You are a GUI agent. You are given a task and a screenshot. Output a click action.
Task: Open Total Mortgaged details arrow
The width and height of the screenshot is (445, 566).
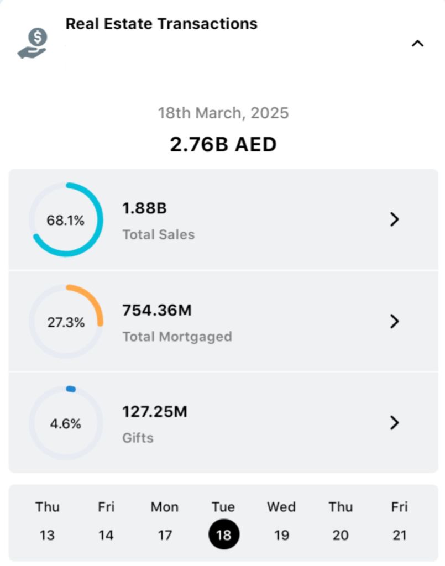coord(394,321)
